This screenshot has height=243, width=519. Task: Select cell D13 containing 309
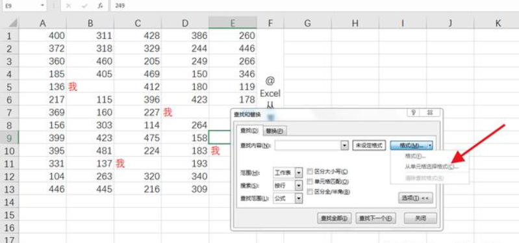click(x=185, y=189)
